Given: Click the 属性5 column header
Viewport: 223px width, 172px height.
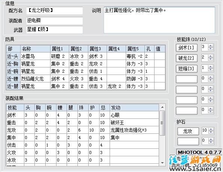Looking at the screenshot, I should coord(135,49).
